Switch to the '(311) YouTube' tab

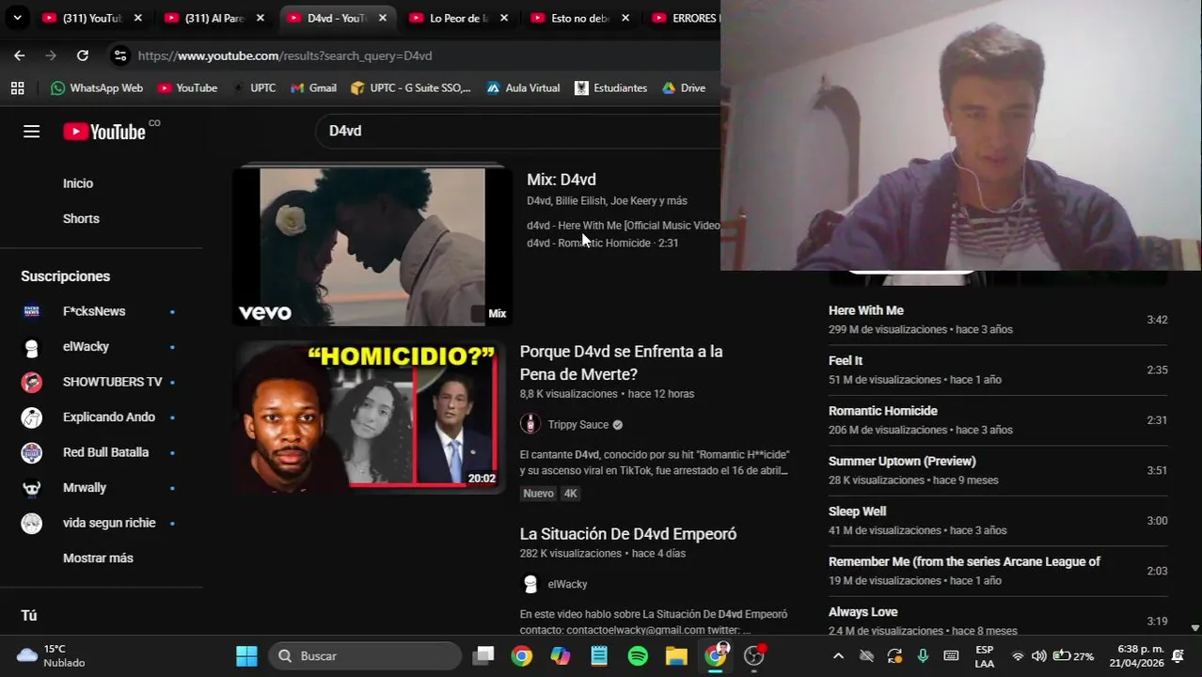click(92, 18)
